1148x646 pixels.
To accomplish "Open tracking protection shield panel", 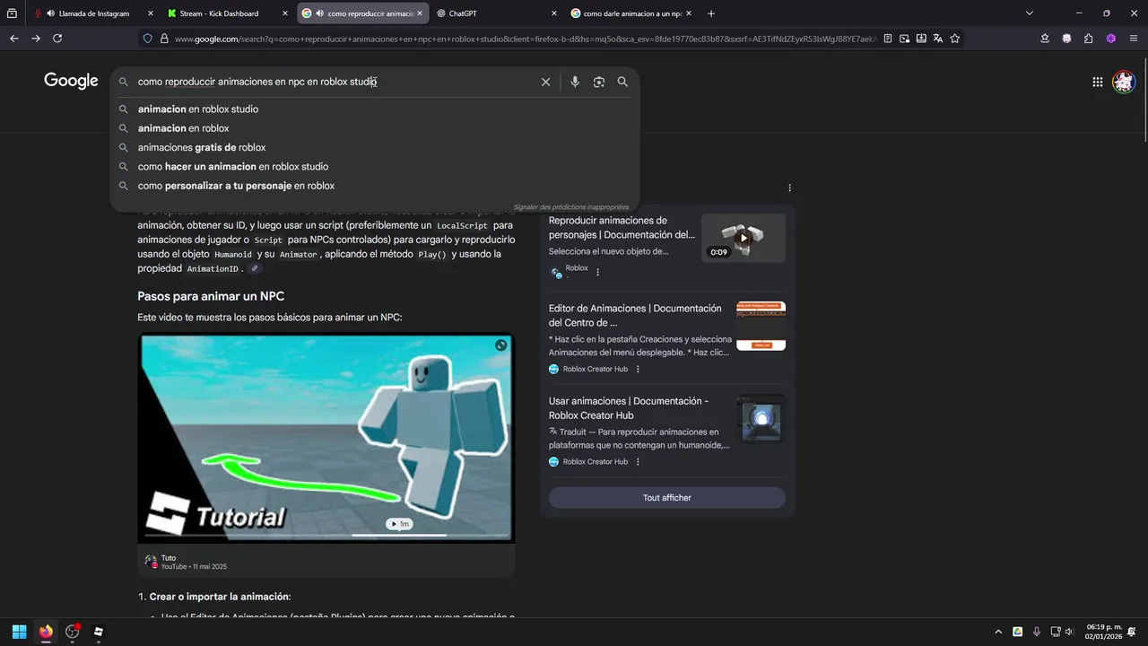I will coord(147,39).
